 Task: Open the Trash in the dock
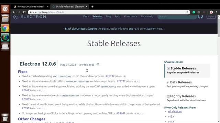[x=5, y=118]
